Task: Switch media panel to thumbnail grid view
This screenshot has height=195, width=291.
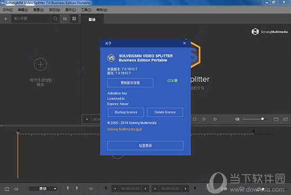Action: click(74, 18)
